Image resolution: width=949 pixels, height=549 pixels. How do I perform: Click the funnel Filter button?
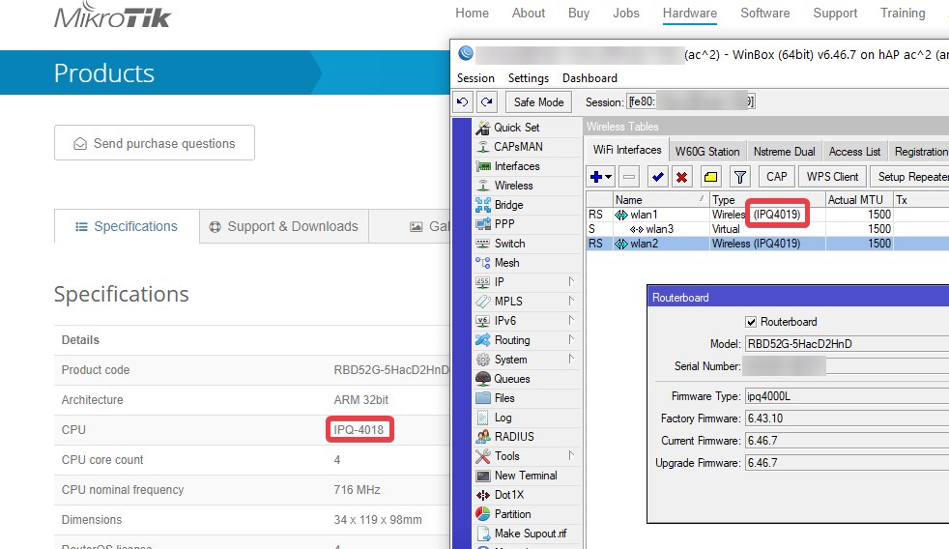pos(739,177)
